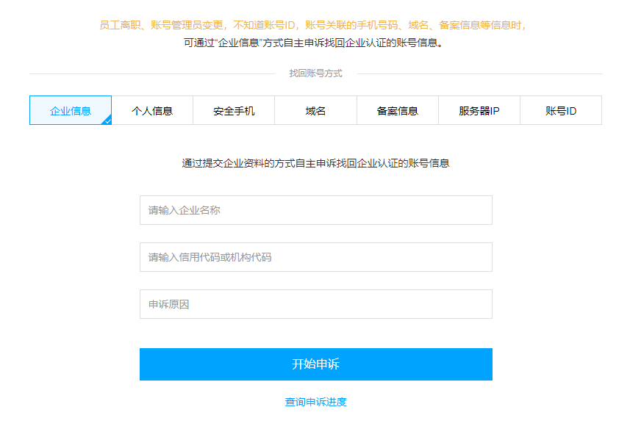
Task: Open the 安全手机 tab
Action: [234, 110]
